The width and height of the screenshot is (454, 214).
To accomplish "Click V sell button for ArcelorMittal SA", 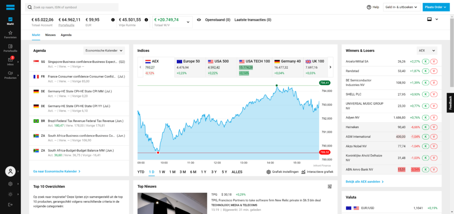I will click(x=434, y=61).
